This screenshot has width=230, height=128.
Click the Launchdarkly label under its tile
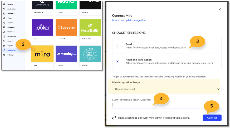(x=38, y=12)
